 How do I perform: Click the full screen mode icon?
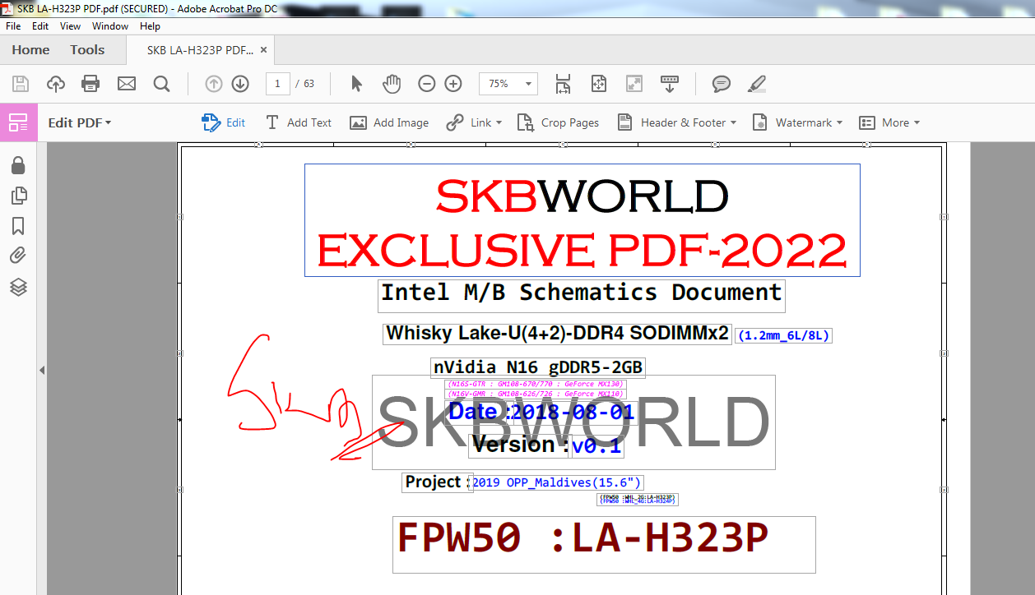[634, 83]
